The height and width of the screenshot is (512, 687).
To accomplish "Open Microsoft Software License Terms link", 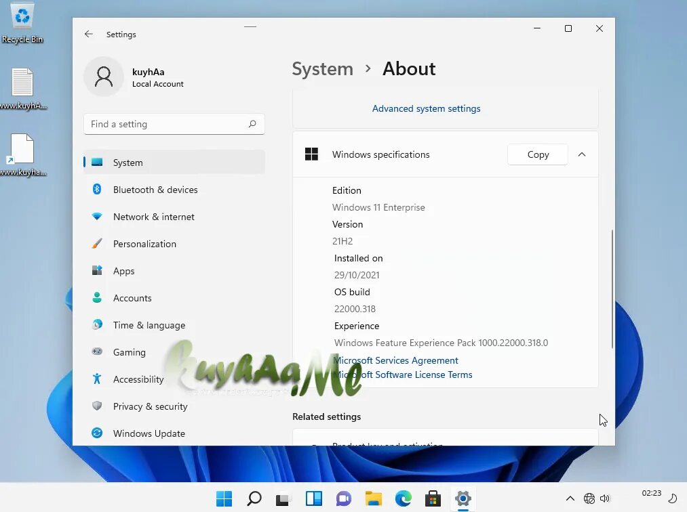I will (x=403, y=375).
